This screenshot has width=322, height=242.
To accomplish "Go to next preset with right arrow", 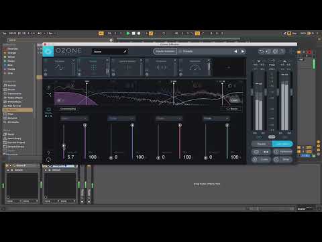I will 243,51.
